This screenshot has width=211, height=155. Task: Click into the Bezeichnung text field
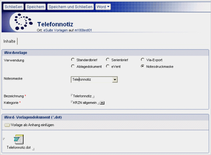(x=82, y=96)
